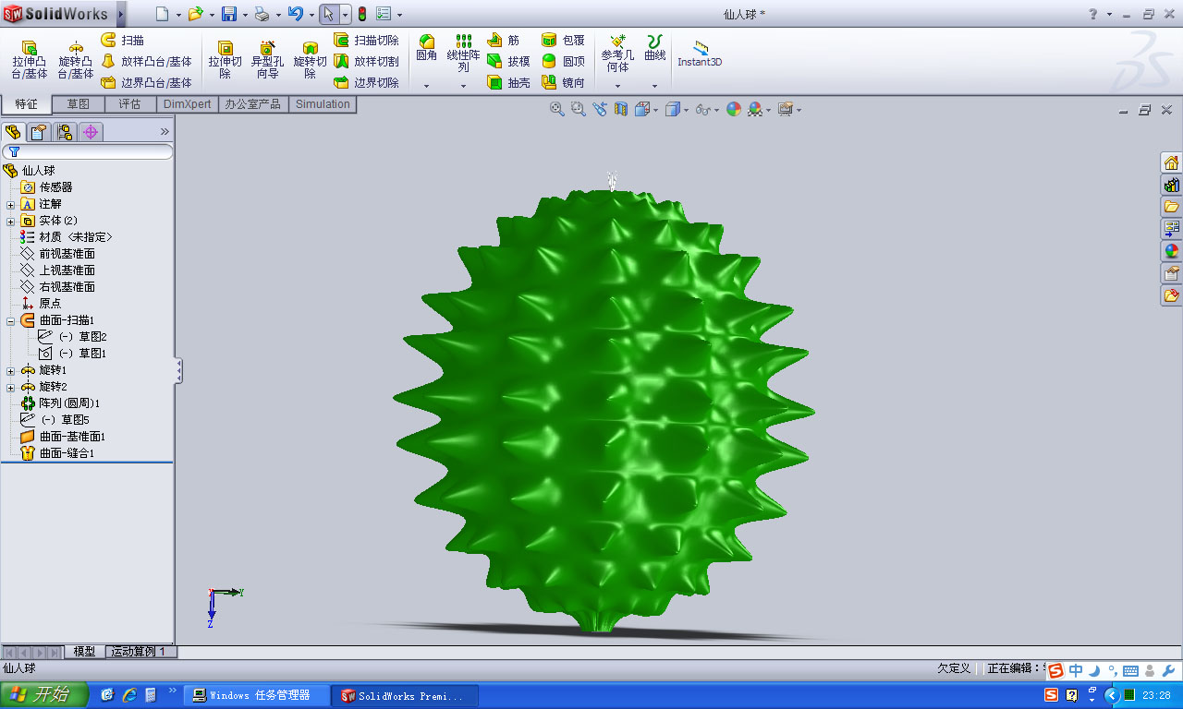Open the 办公室产品 tab
The width and height of the screenshot is (1183, 709).
coord(253,104)
